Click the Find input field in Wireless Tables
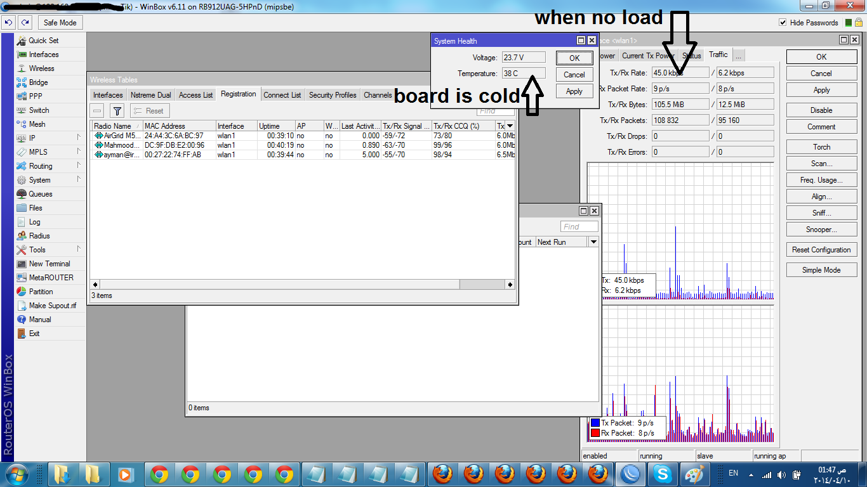The image size is (867, 487). click(x=495, y=111)
